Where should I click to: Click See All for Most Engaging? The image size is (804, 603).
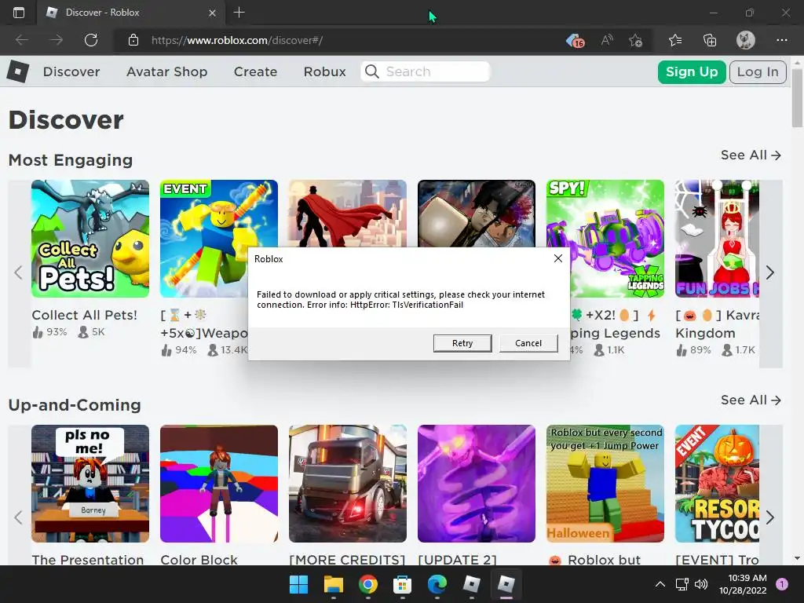click(x=751, y=155)
